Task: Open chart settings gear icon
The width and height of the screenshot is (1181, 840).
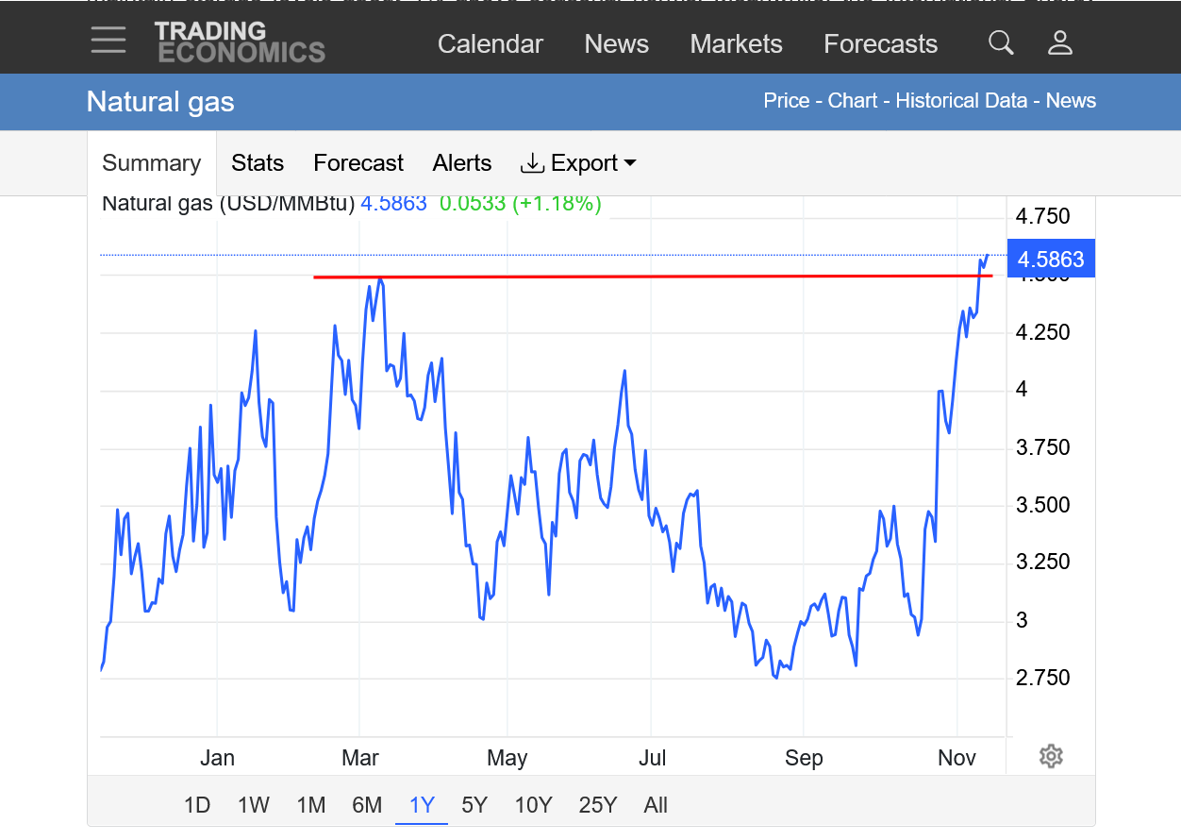Action: pos(1051,756)
